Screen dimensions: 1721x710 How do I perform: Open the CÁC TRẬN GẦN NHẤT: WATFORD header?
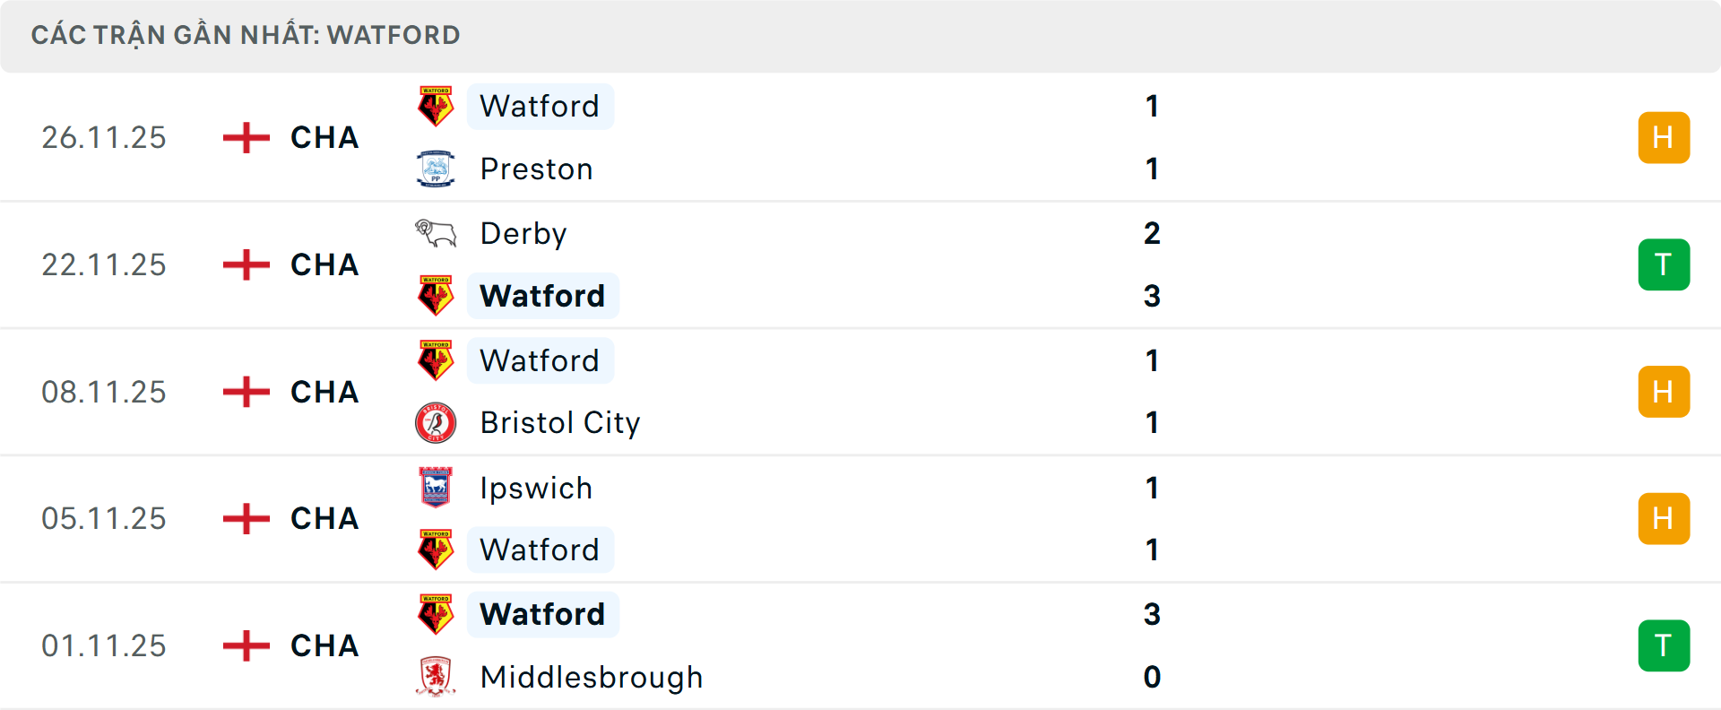tap(246, 35)
